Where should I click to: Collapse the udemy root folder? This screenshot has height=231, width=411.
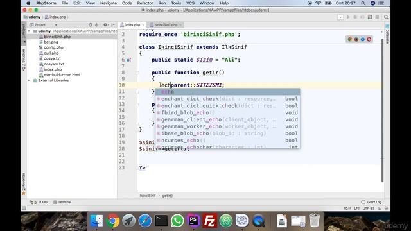tap(29, 31)
